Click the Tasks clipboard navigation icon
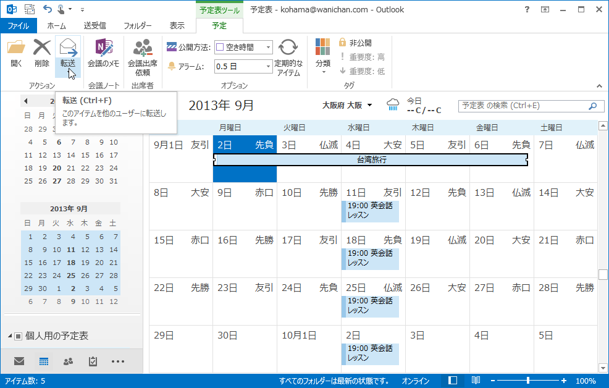The width and height of the screenshot is (609, 388). pyautogui.click(x=93, y=361)
